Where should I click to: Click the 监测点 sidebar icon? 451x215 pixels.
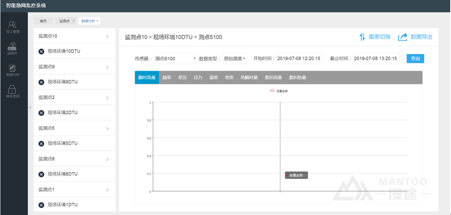click(12, 47)
